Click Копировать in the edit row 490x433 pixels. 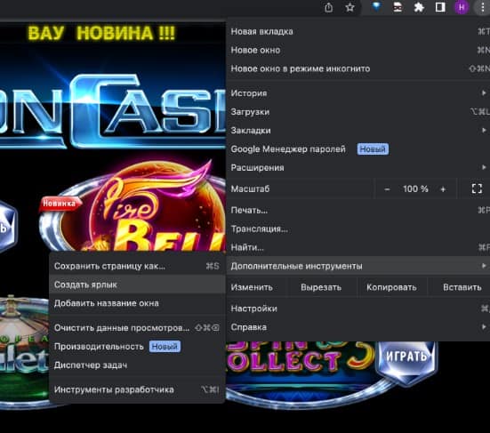[391, 287]
